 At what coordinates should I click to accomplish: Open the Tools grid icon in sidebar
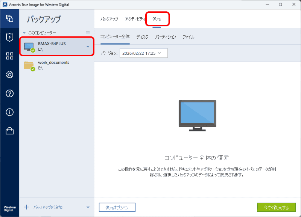coord(9,56)
